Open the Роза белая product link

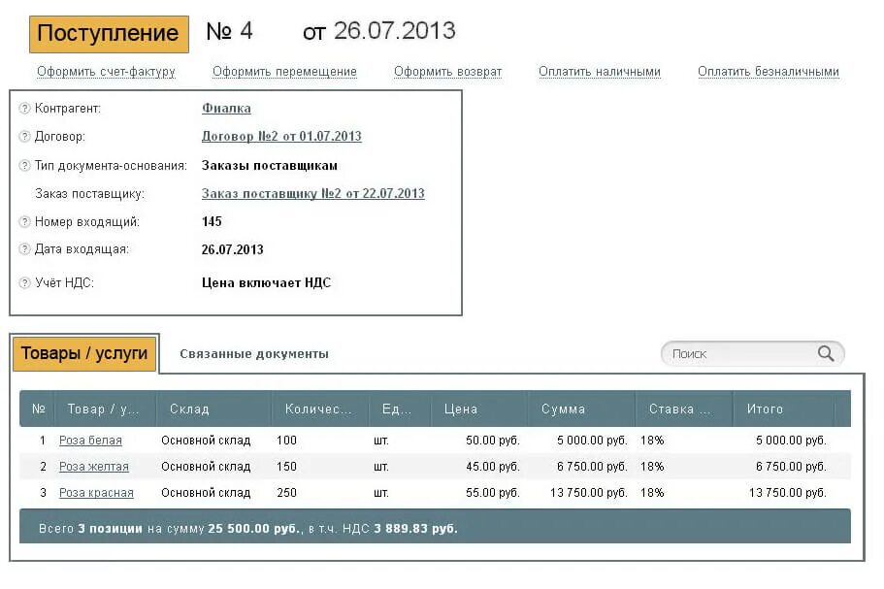pyautogui.click(x=90, y=441)
